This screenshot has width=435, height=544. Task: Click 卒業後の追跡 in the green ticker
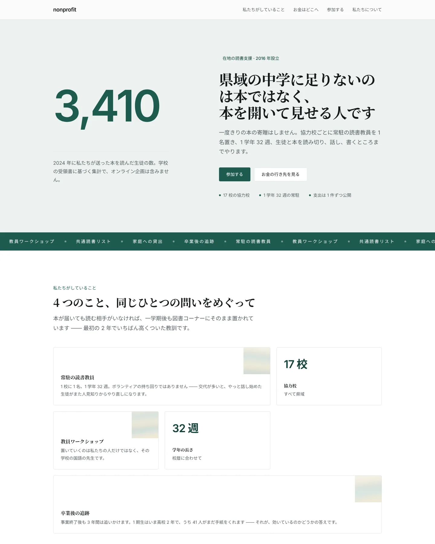coord(199,241)
